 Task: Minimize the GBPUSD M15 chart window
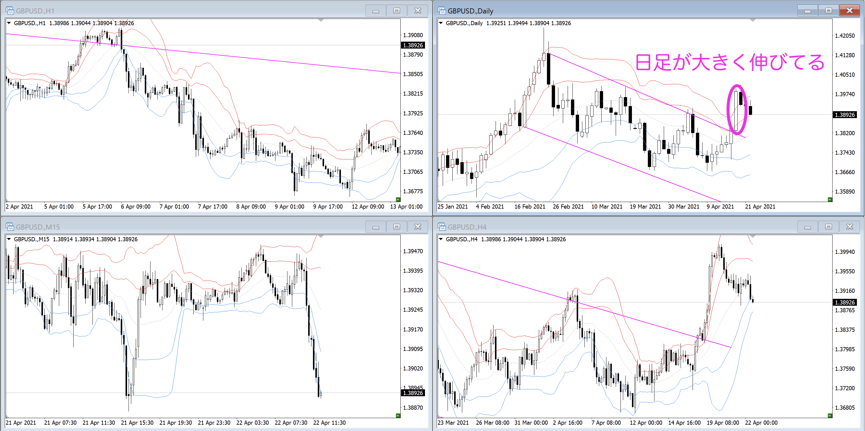pyautogui.click(x=376, y=227)
